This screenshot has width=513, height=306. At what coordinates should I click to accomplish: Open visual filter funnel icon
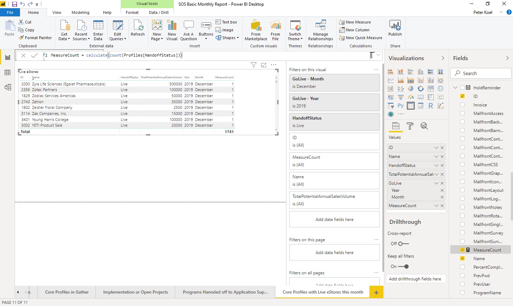254,65
